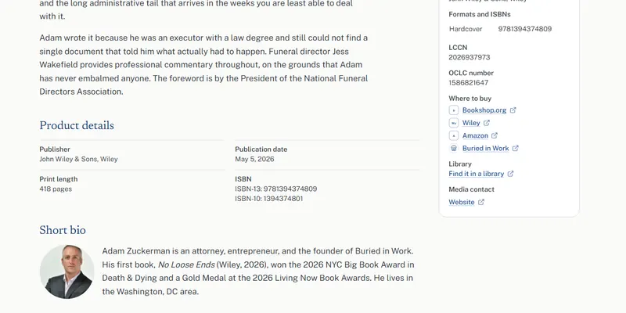The height and width of the screenshot is (313, 626).
Task: Click external-link icon next to Amazon
Action: tap(495, 135)
